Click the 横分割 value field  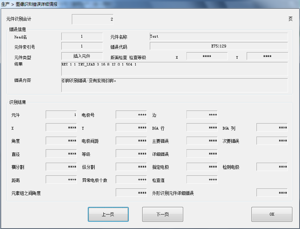[61, 167]
